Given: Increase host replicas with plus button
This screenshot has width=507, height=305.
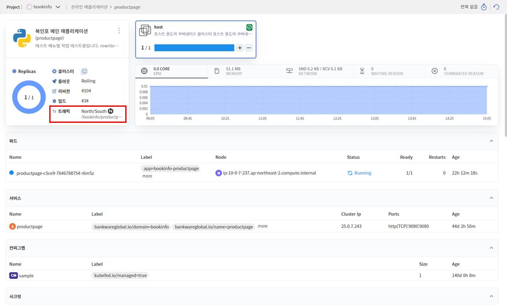Looking at the screenshot, I should 239,48.
